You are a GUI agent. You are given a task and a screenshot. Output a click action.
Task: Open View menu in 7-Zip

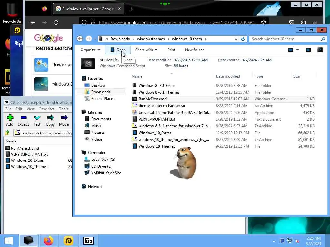tap(31, 109)
